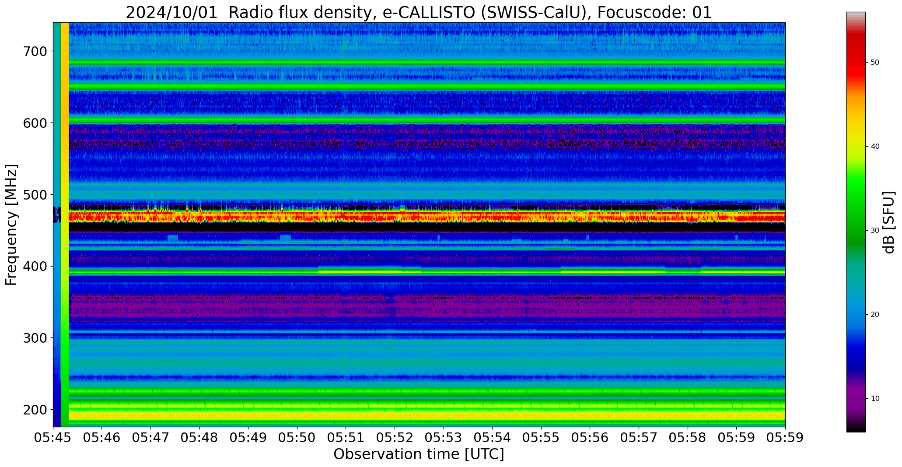Click the 05:53 time tick label
This screenshot has width=902, height=467.
444,438
